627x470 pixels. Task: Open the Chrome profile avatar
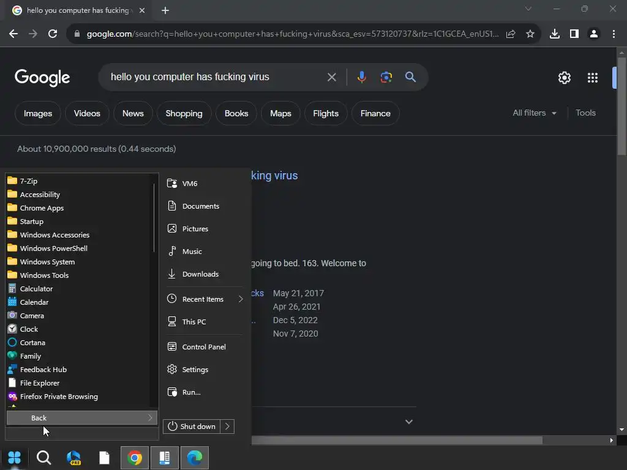(594, 34)
